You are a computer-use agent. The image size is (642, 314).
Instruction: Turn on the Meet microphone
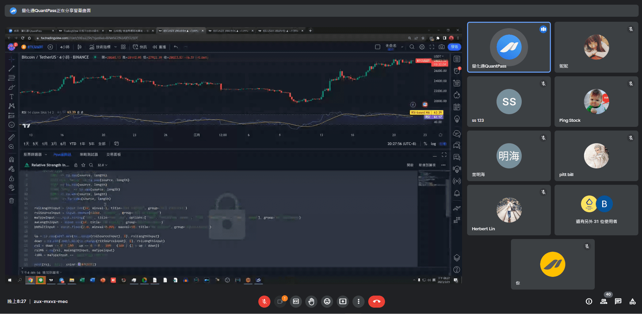(x=264, y=302)
